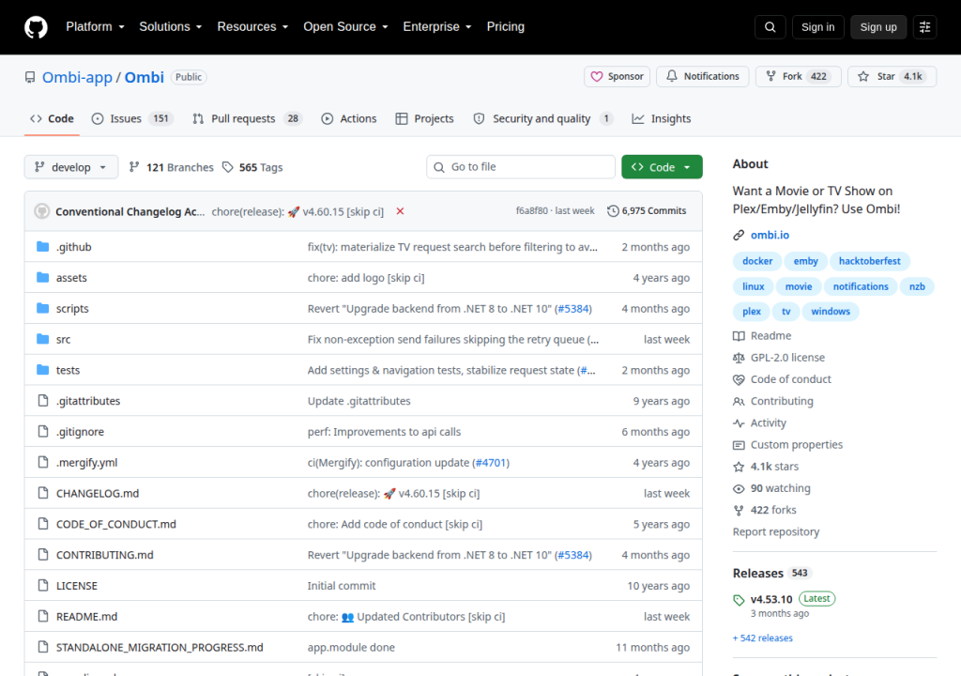Screen dimensions: 961x676
Task: Switch to the Projects tab
Action: (425, 118)
